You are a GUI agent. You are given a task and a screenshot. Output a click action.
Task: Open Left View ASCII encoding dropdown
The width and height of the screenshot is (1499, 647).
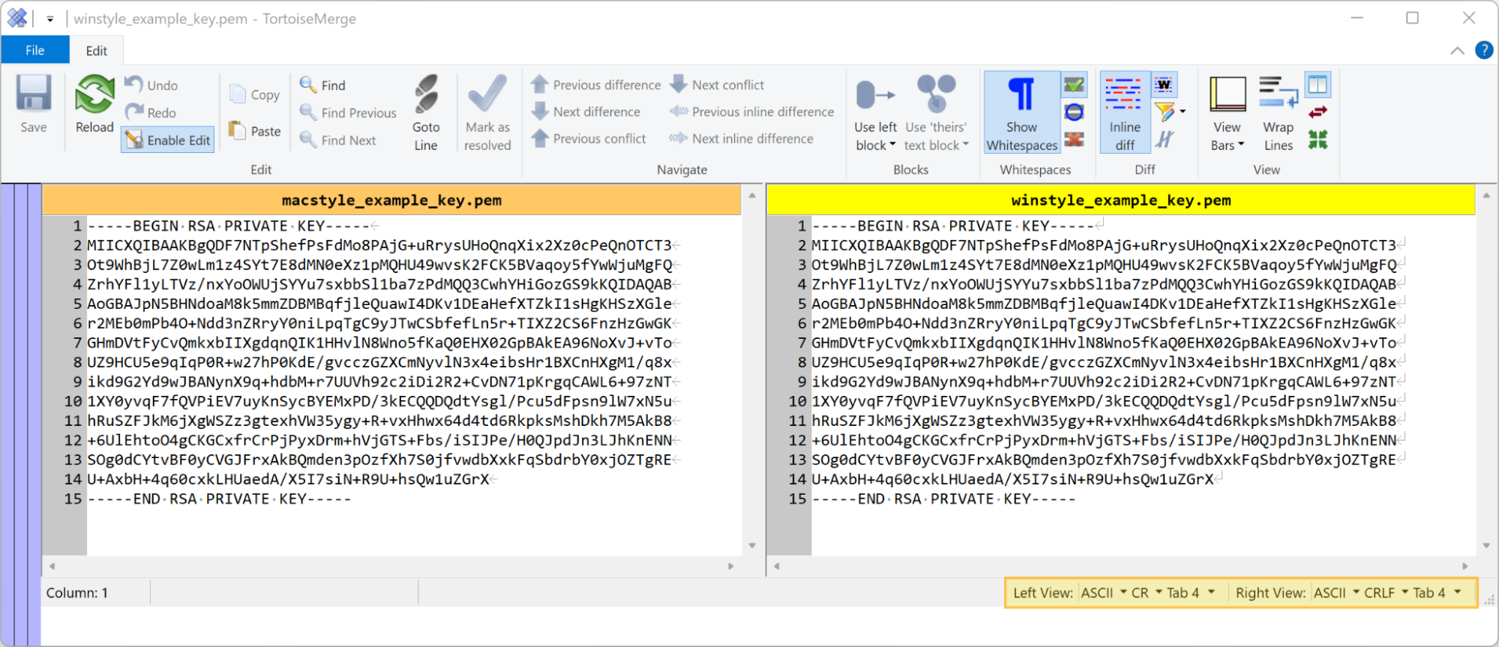click(x=1103, y=593)
